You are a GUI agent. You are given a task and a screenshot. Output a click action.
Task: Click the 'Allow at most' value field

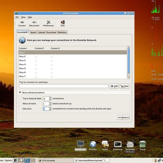click(46, 104)
